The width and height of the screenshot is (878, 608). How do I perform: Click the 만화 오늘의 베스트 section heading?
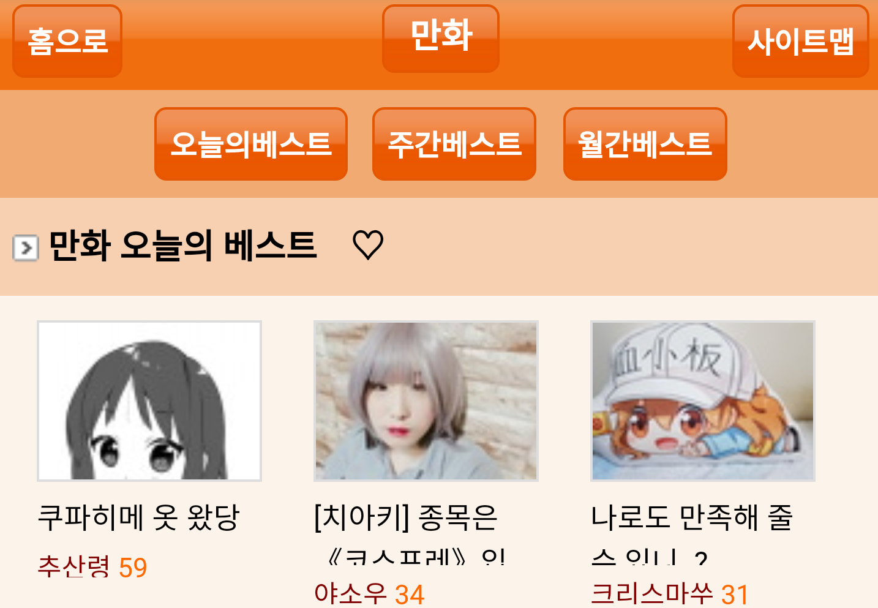coord(182,246)
